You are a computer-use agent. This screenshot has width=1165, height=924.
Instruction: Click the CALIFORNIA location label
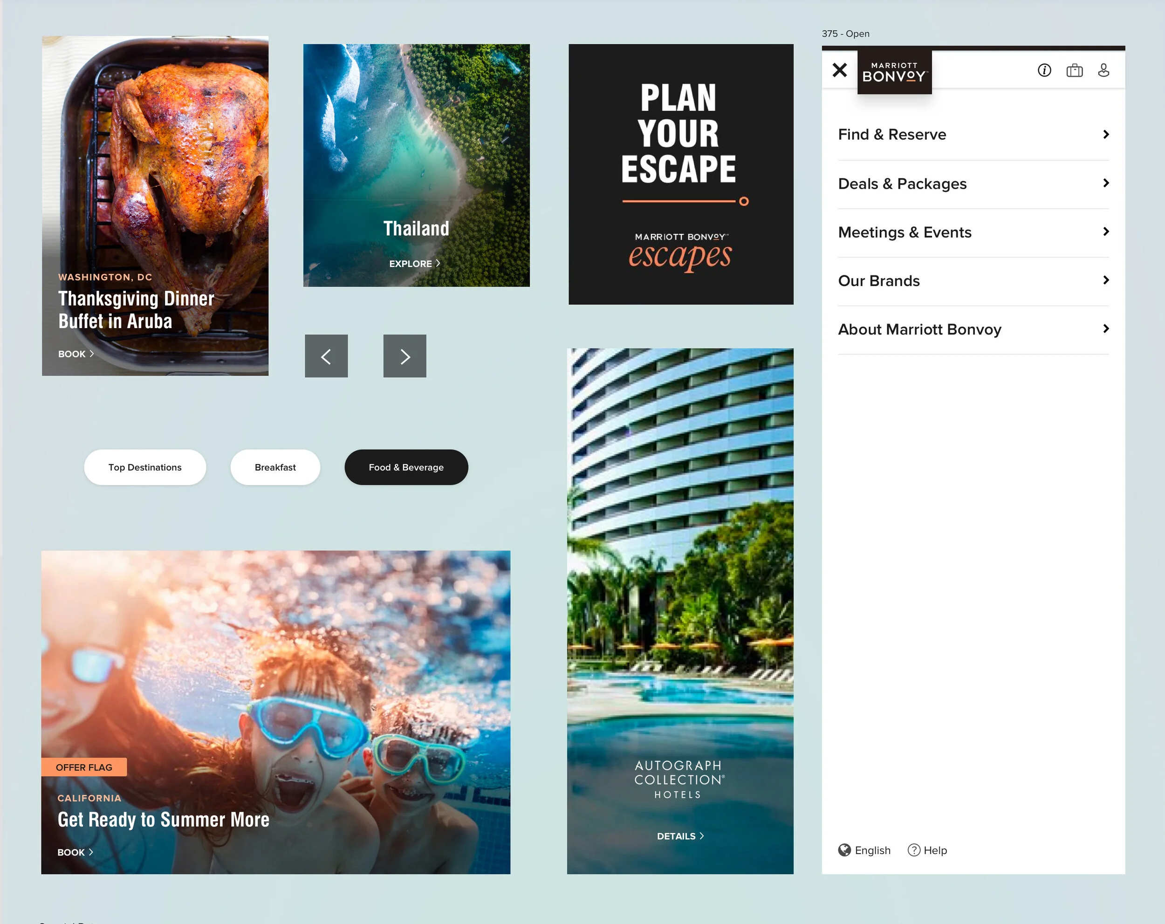tap(89, 798)
